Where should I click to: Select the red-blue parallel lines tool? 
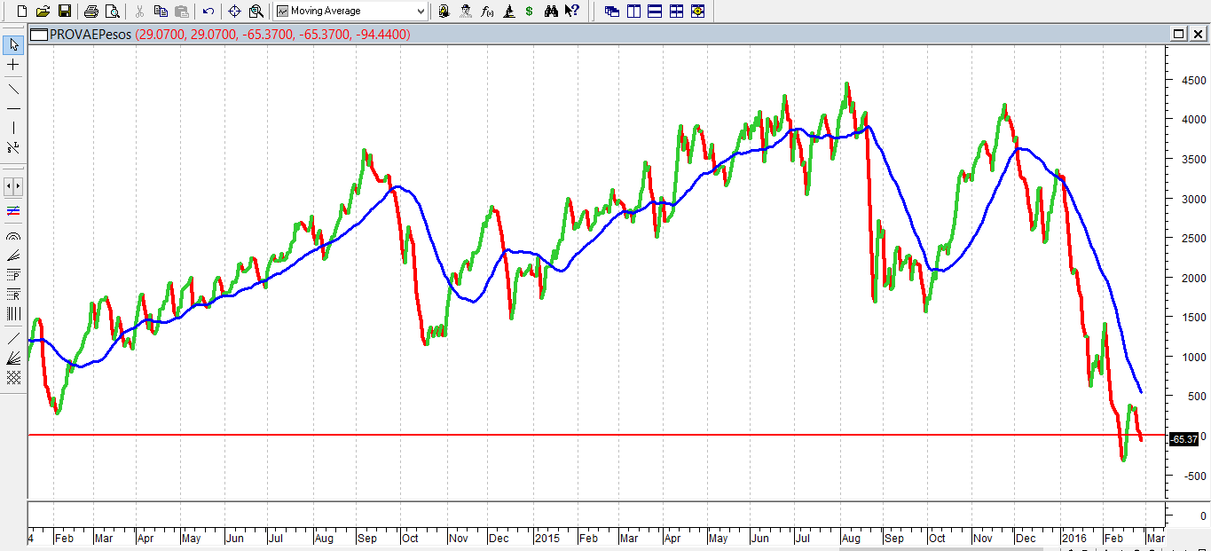coord(13,211)
